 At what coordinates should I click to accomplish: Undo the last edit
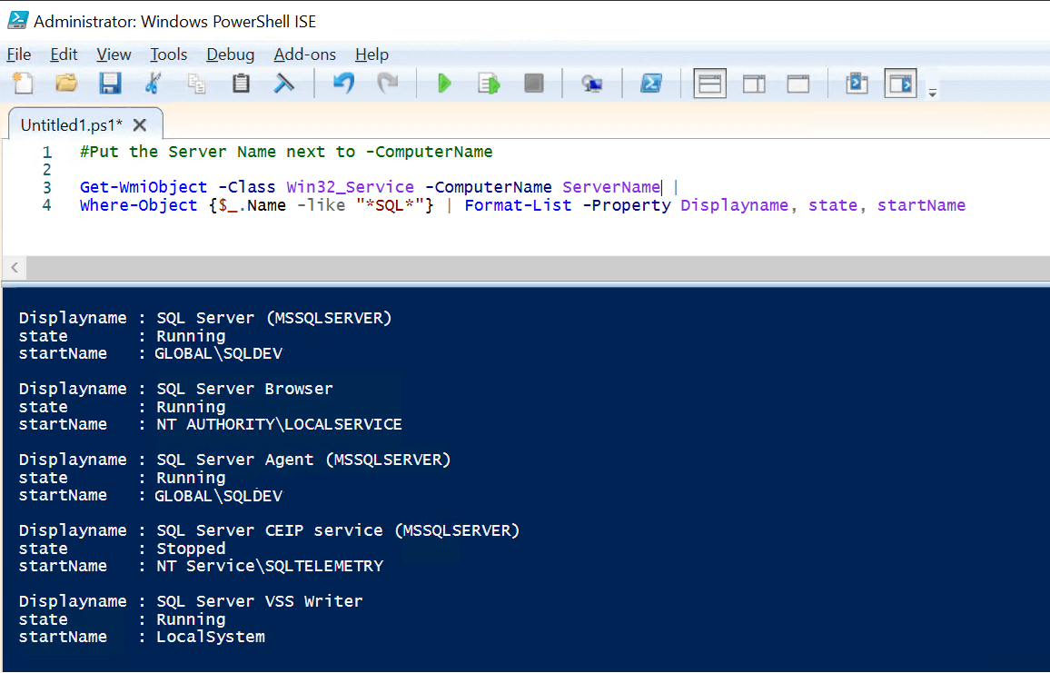[342, 83]
